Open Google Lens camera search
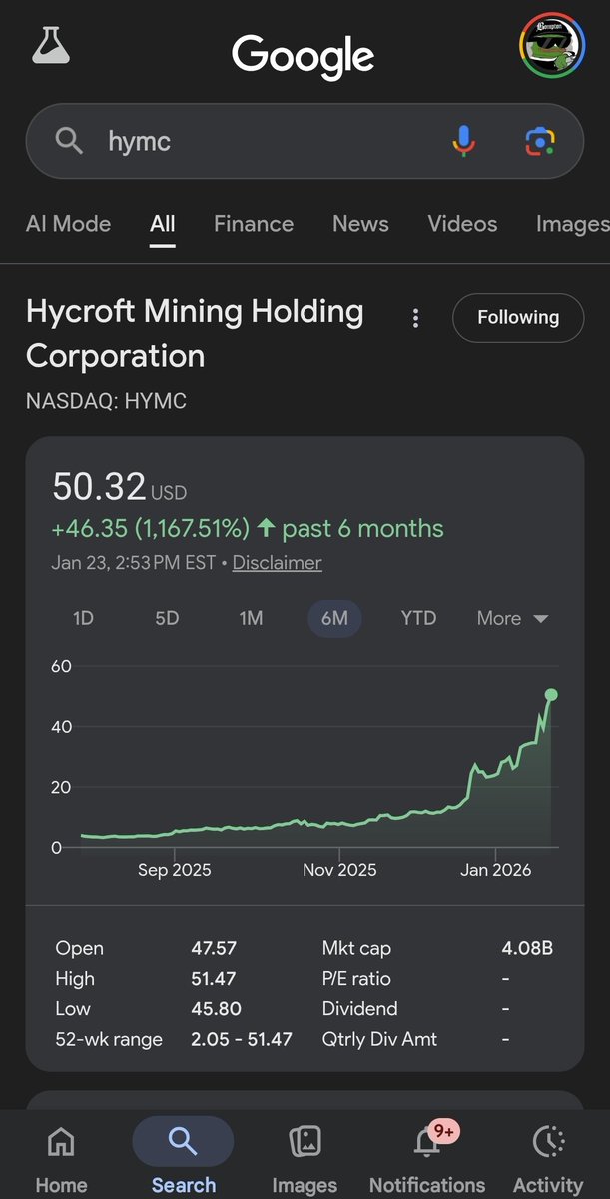Image resolution: width=610 pixels, height=1199 pixels. (540, 141)
